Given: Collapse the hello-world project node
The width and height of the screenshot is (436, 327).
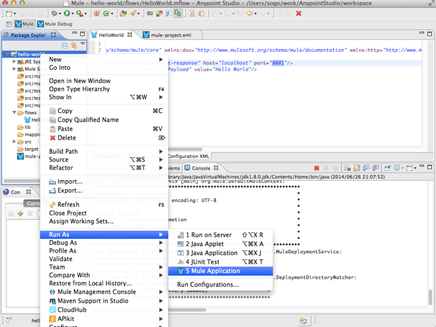Looking at the screenshot, I should 7,54.
